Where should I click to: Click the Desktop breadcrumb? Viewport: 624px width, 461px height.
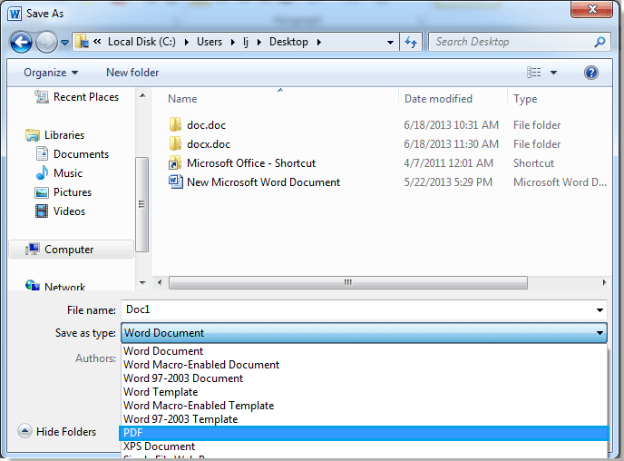point(288,42)
